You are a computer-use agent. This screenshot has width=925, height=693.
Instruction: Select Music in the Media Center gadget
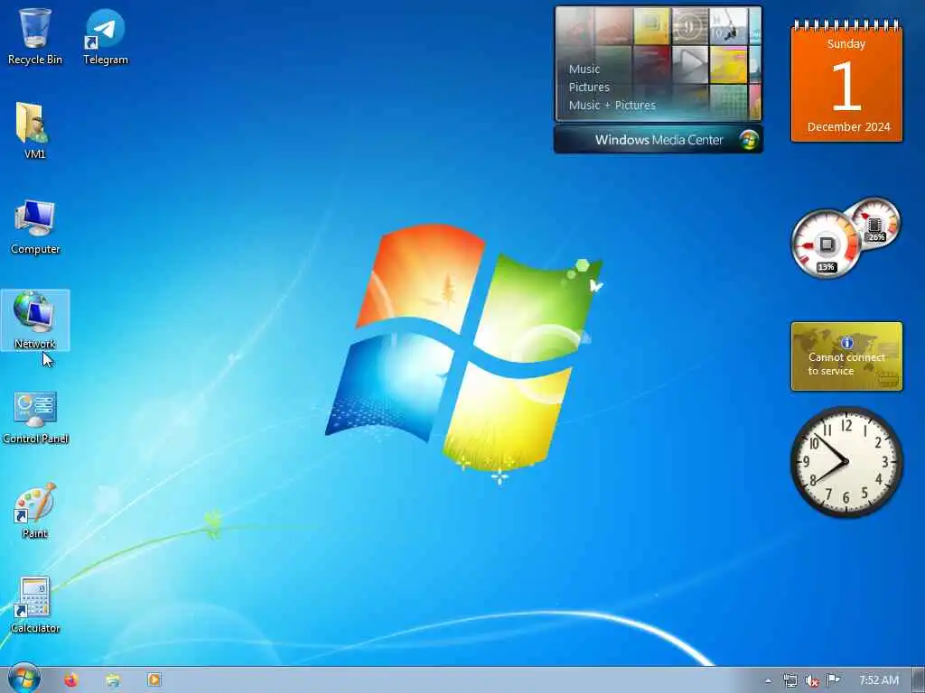coord(584,69)
